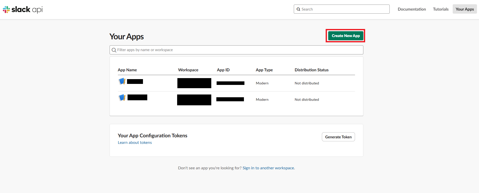Open the first app's blue notebook icon
Image resolution: width=479 pixels, height=193 pixels.
coord(122,81)
